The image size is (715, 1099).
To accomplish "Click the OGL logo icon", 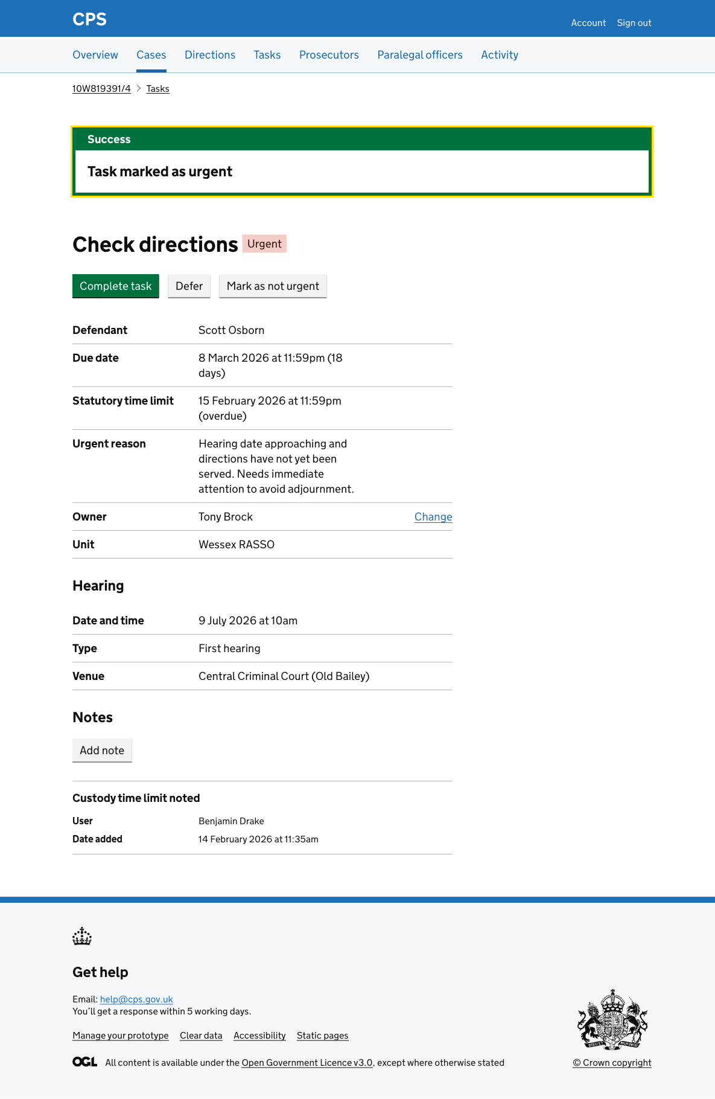I will 85,1062.
